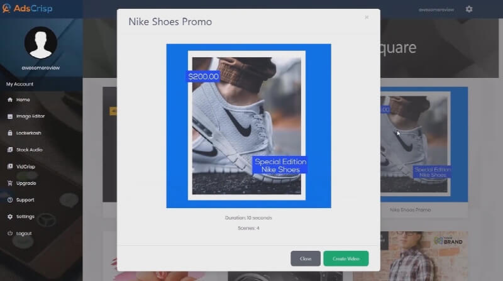Viewport: 503px width, 281px height.
Task: Click the top-right gear icon
Action: point(469,9)
